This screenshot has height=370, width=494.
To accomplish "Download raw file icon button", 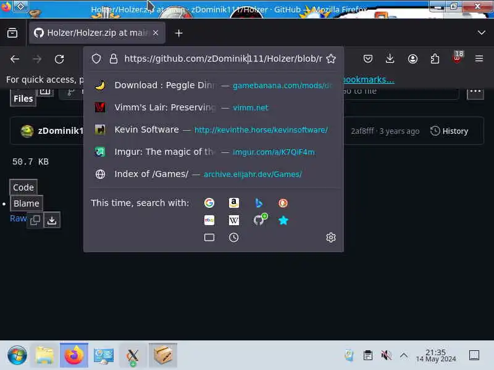I will click(52, 220).
